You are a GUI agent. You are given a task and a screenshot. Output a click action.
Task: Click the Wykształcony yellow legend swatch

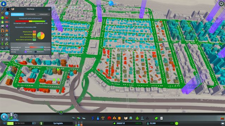point(34,34)
